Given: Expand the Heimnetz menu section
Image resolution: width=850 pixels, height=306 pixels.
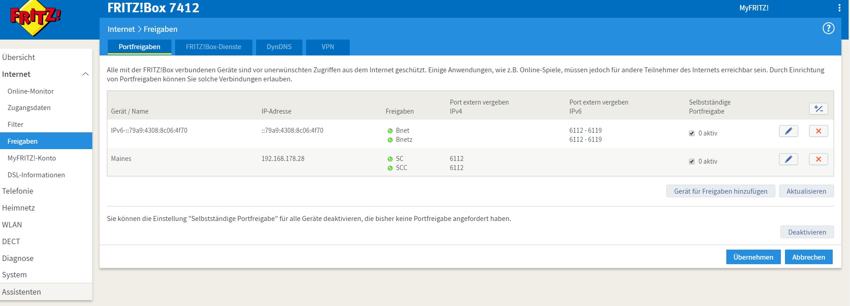Looking at the screenshot, I should (x=18, y=208).
